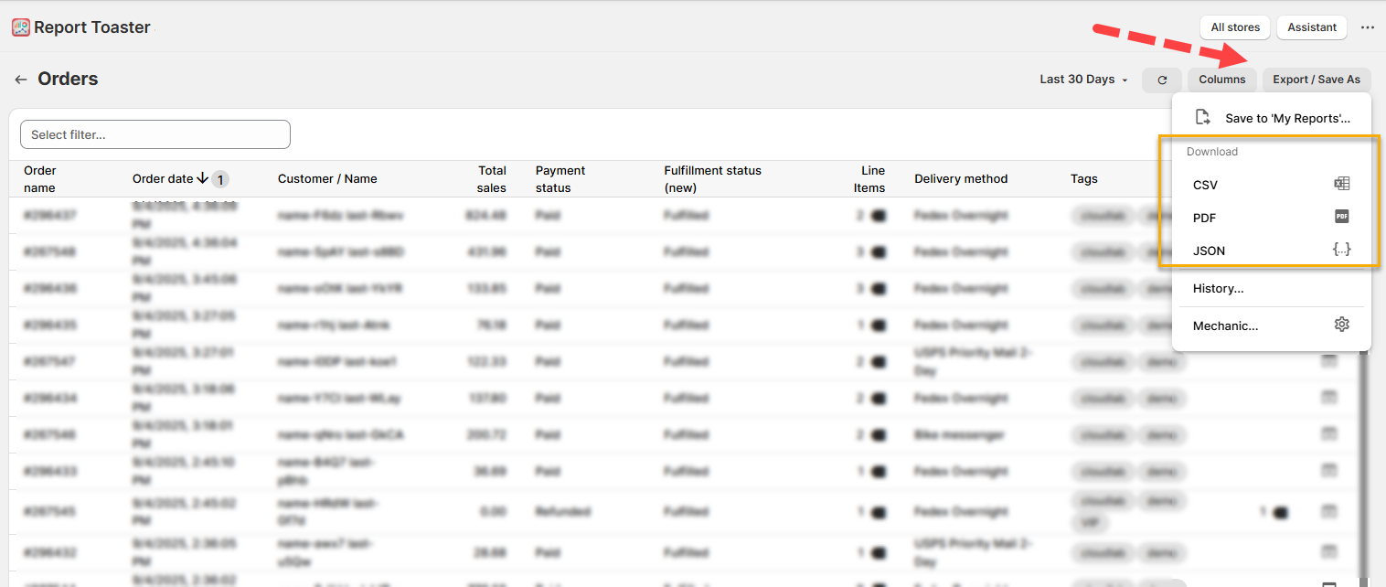Click the Total sales column header
Image resolution: width=1386 pixels, height=587 pixels.
pos(492,178)
